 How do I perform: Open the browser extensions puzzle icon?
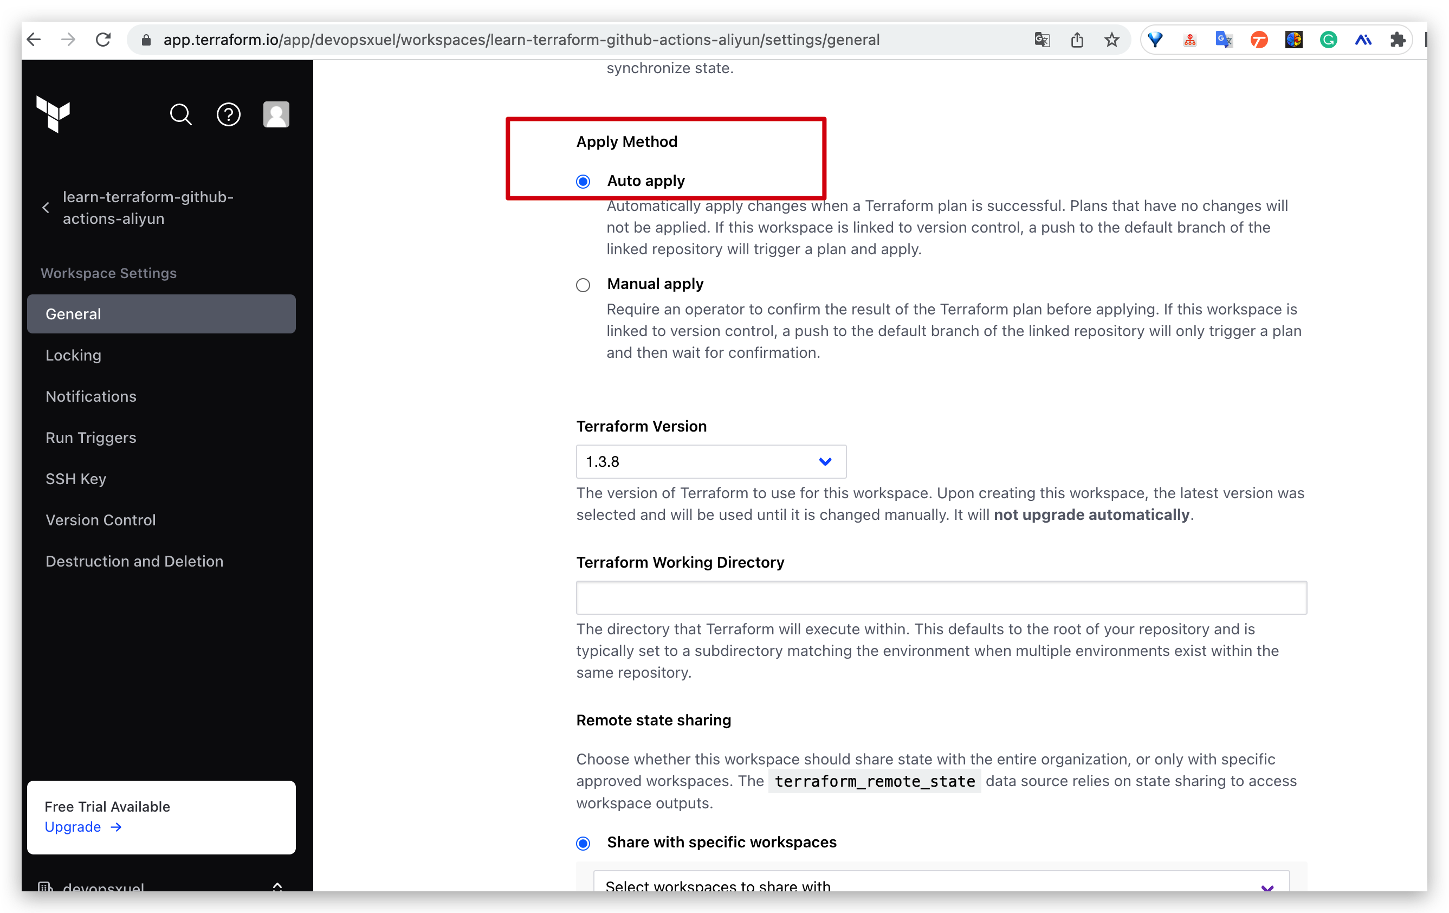pyautogui.click(x=1397, y=40)
